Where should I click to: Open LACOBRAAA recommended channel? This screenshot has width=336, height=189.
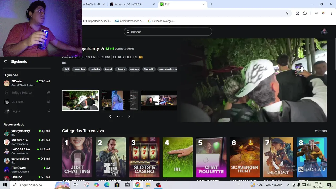(27, 151)
